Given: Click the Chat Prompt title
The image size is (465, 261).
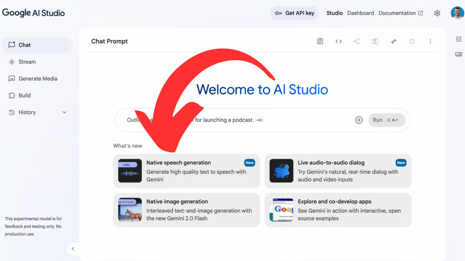Looking at the screenshot, I should [109, 41].
